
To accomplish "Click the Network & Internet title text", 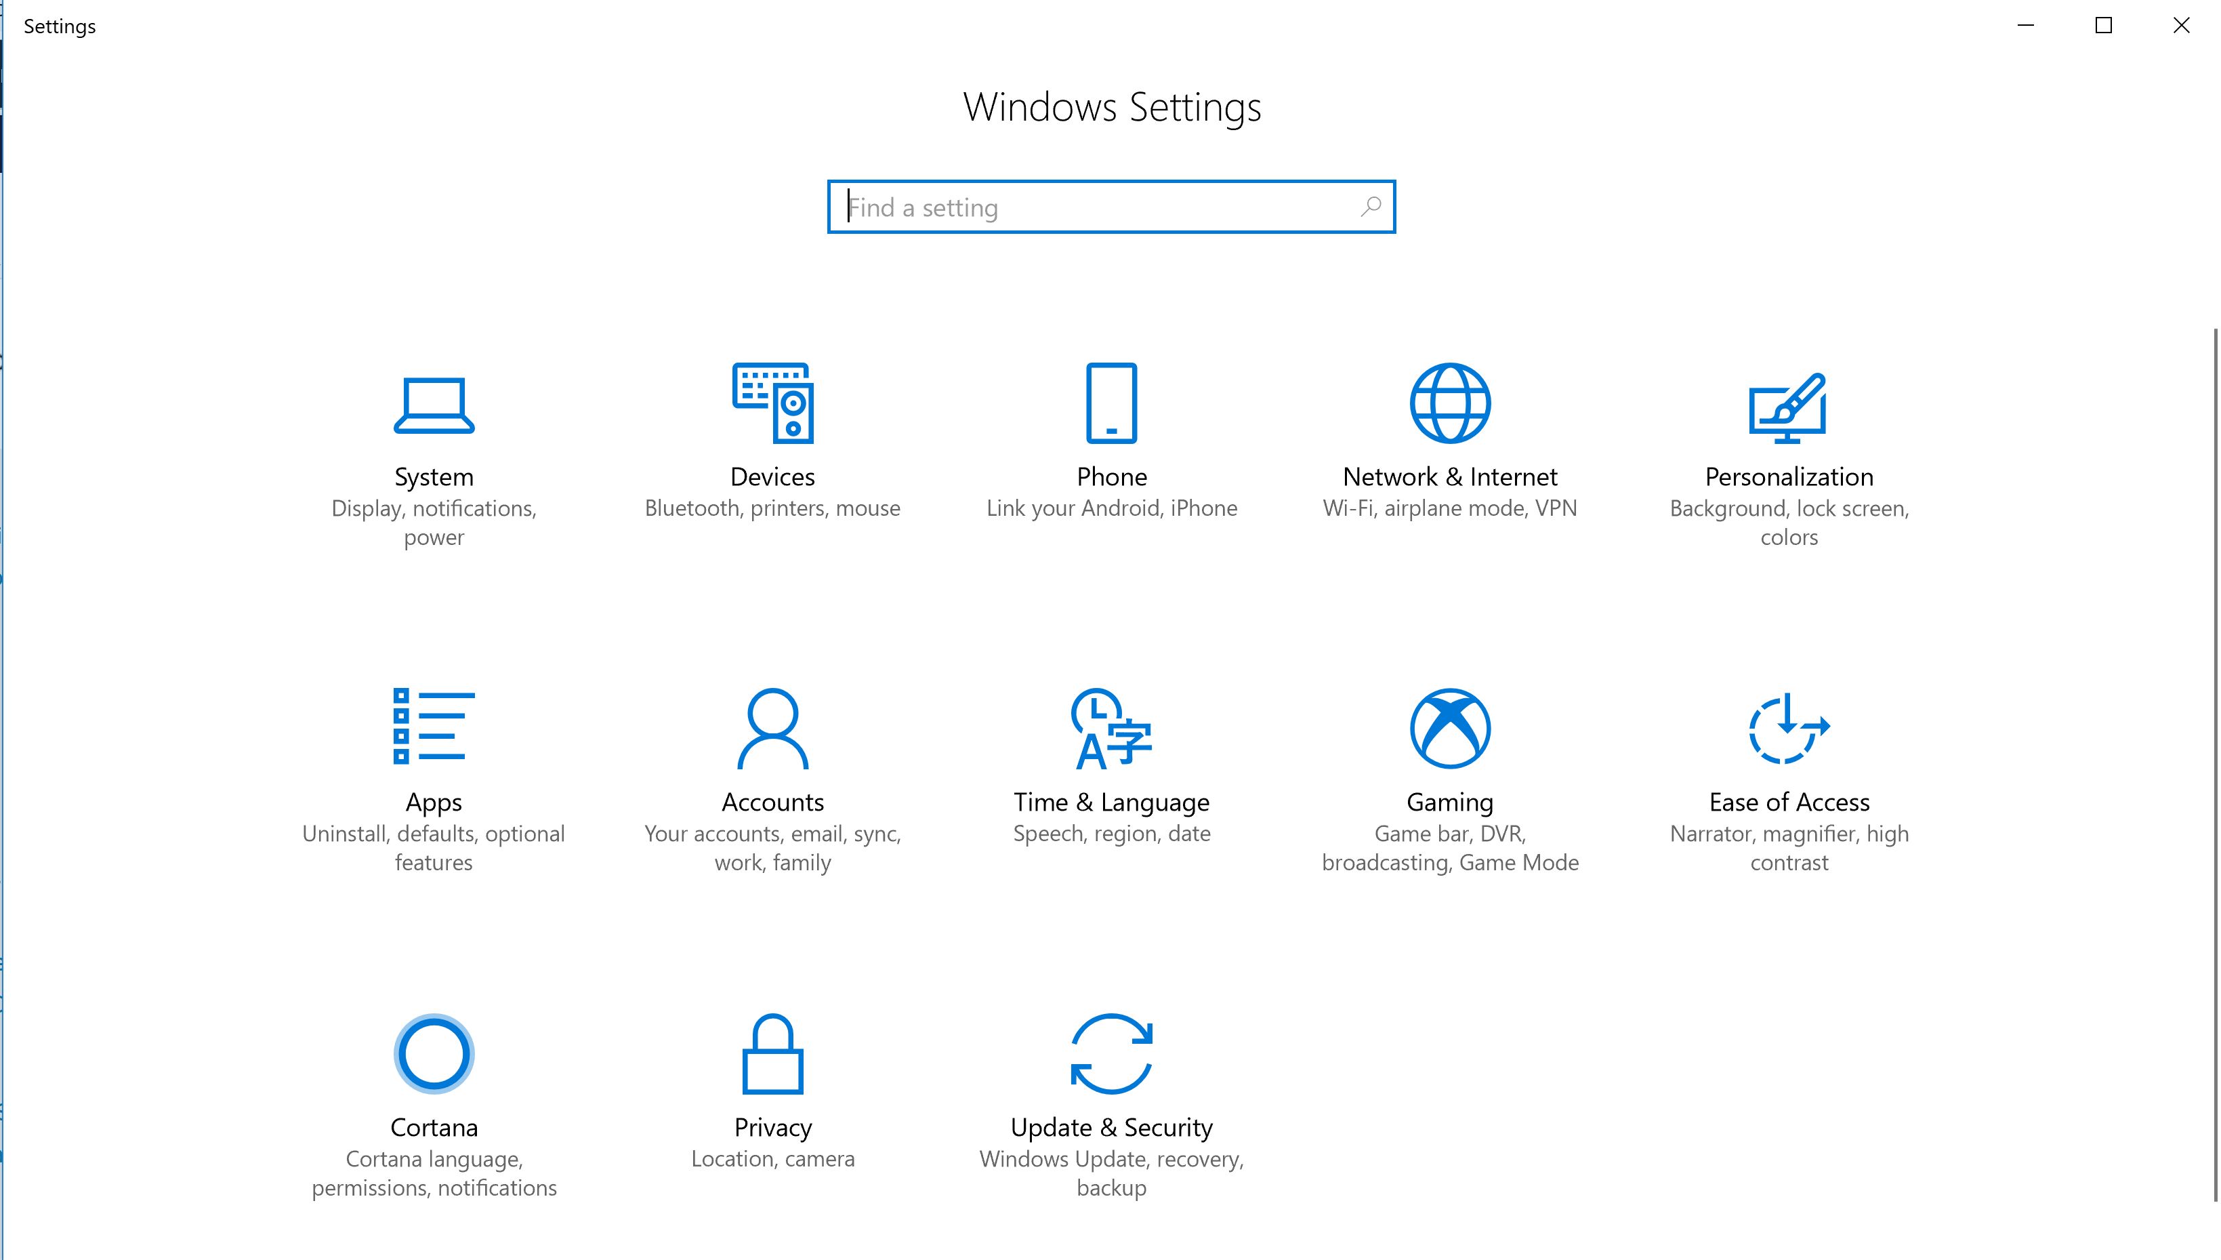I will [1449, 477].
